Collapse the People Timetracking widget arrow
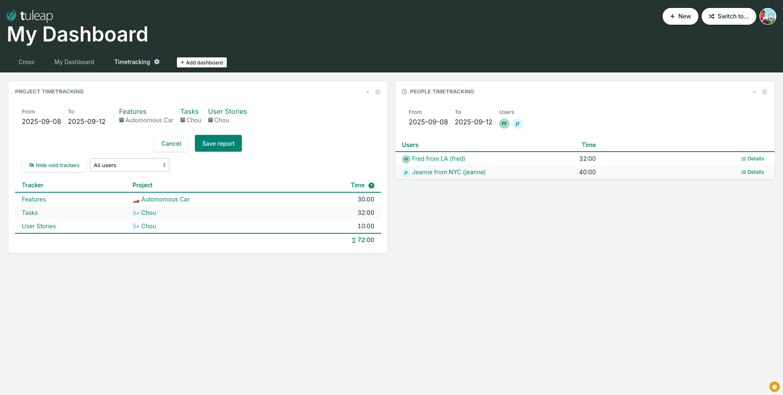This screenshot has width=783, height=395. pyautogui.click(x=754, y=92)
